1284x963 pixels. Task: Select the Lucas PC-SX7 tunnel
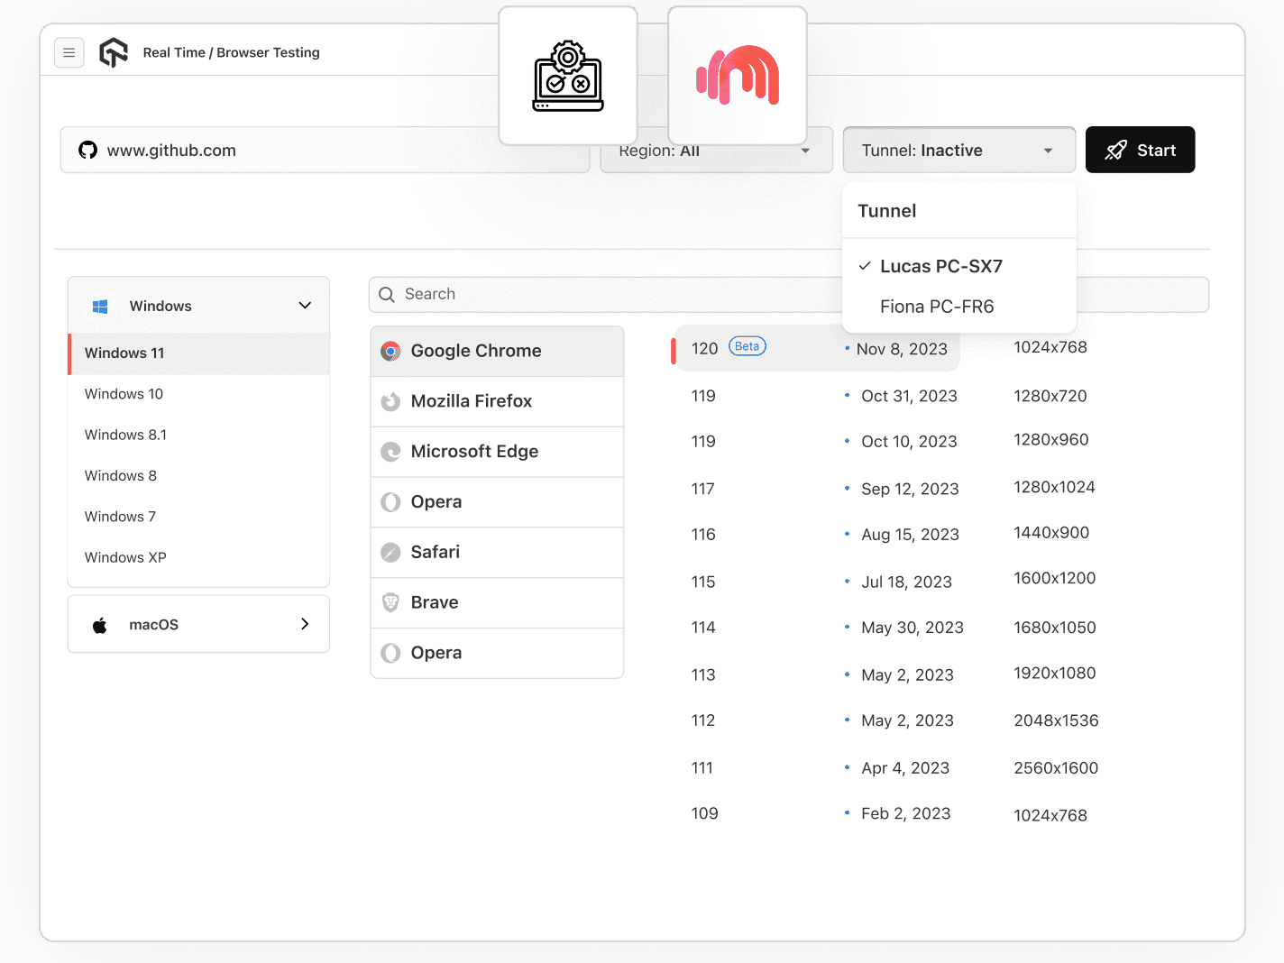coord(941,266)
